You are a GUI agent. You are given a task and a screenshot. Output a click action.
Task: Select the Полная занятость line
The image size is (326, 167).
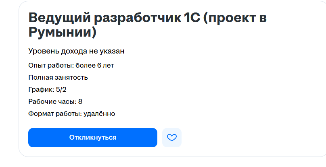58,77
